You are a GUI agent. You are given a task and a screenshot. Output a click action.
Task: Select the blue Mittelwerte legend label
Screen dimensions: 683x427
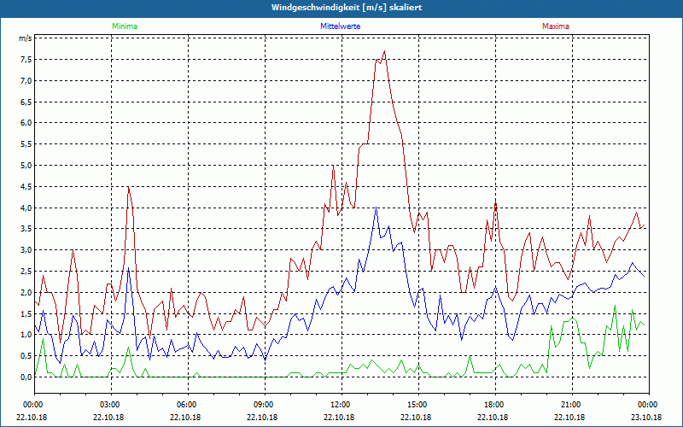click(340, 26)
